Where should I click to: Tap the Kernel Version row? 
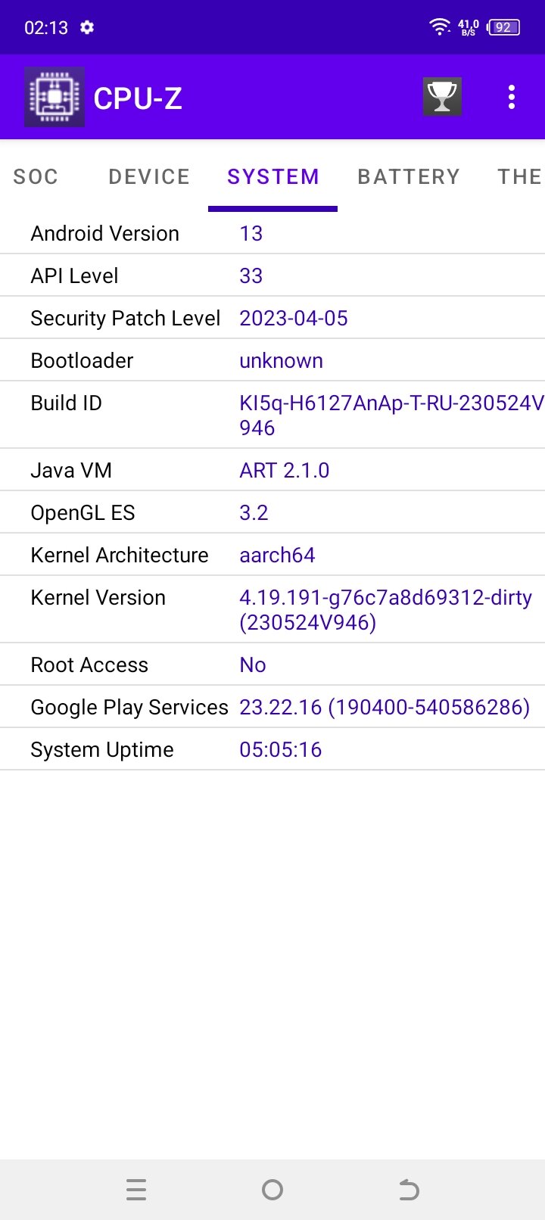pyautogui.click(x=272, y=609)
